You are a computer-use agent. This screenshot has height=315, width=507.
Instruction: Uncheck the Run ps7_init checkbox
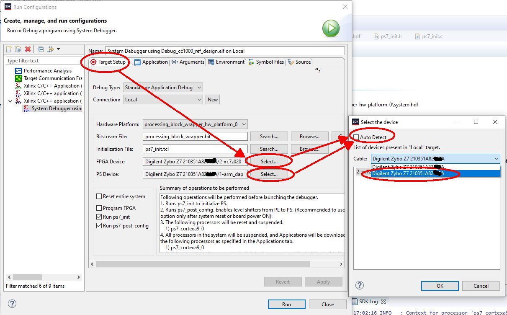click(x=99, y=217)
